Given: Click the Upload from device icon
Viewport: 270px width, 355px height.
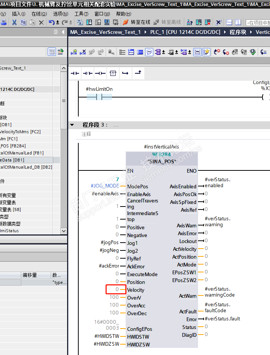Looking at the screenshot, I should [x=98, y=22].
